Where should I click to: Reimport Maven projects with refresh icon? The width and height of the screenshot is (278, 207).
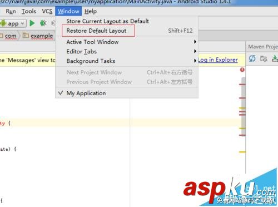click(252, 58)
